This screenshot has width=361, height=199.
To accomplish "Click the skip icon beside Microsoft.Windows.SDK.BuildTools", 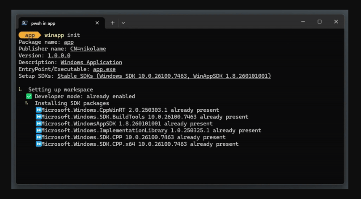I will [x=38, y=117].
